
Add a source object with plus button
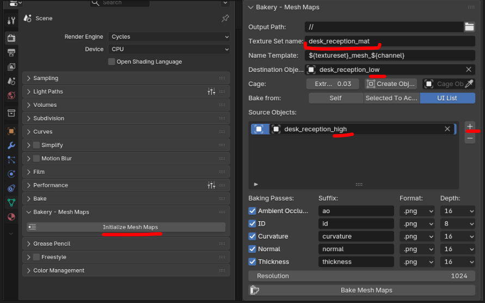tap(470, 126)
